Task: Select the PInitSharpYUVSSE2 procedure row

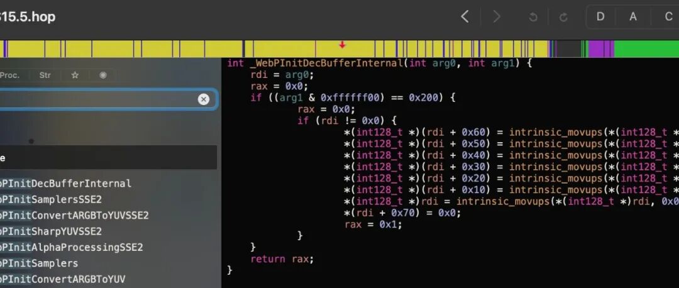Action: (x=108, y=231)
